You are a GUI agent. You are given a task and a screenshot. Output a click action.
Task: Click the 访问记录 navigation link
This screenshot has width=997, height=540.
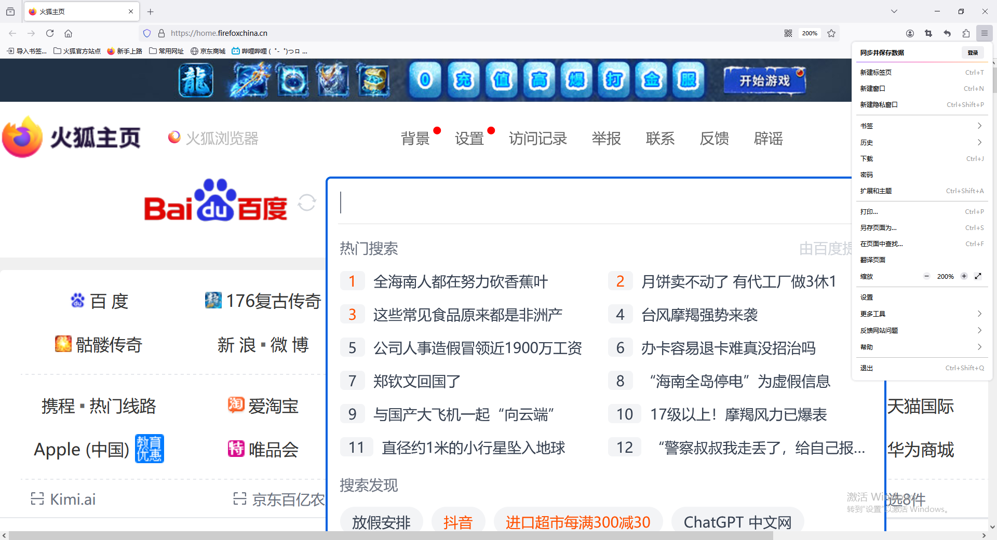pos(538,138)
